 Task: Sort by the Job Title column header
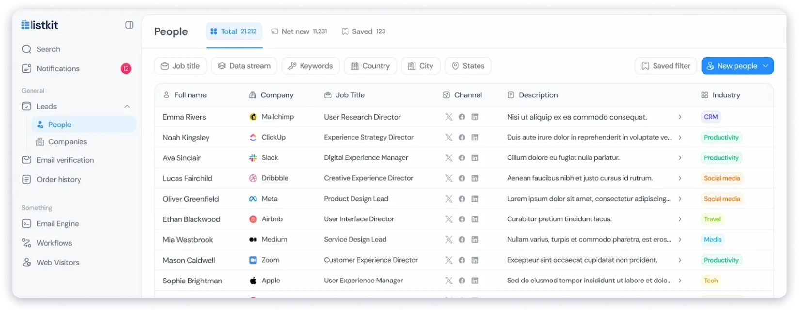pyautogui.click(x=344, y=95)
